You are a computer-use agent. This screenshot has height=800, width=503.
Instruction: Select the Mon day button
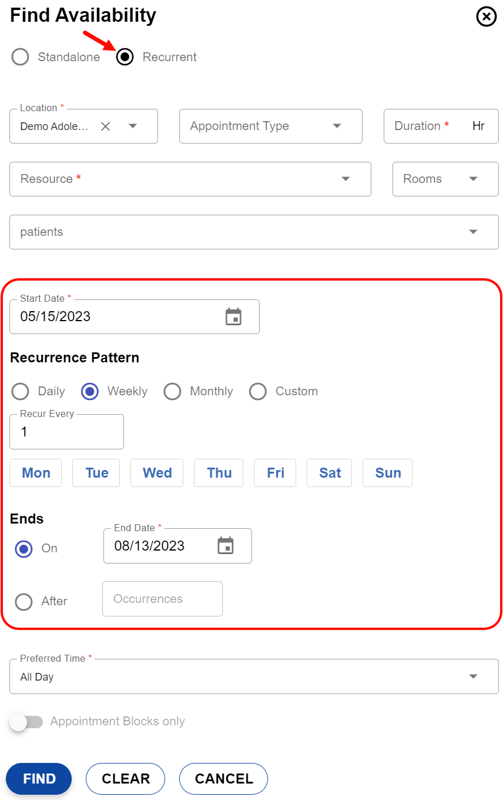(x=36, y=473)
